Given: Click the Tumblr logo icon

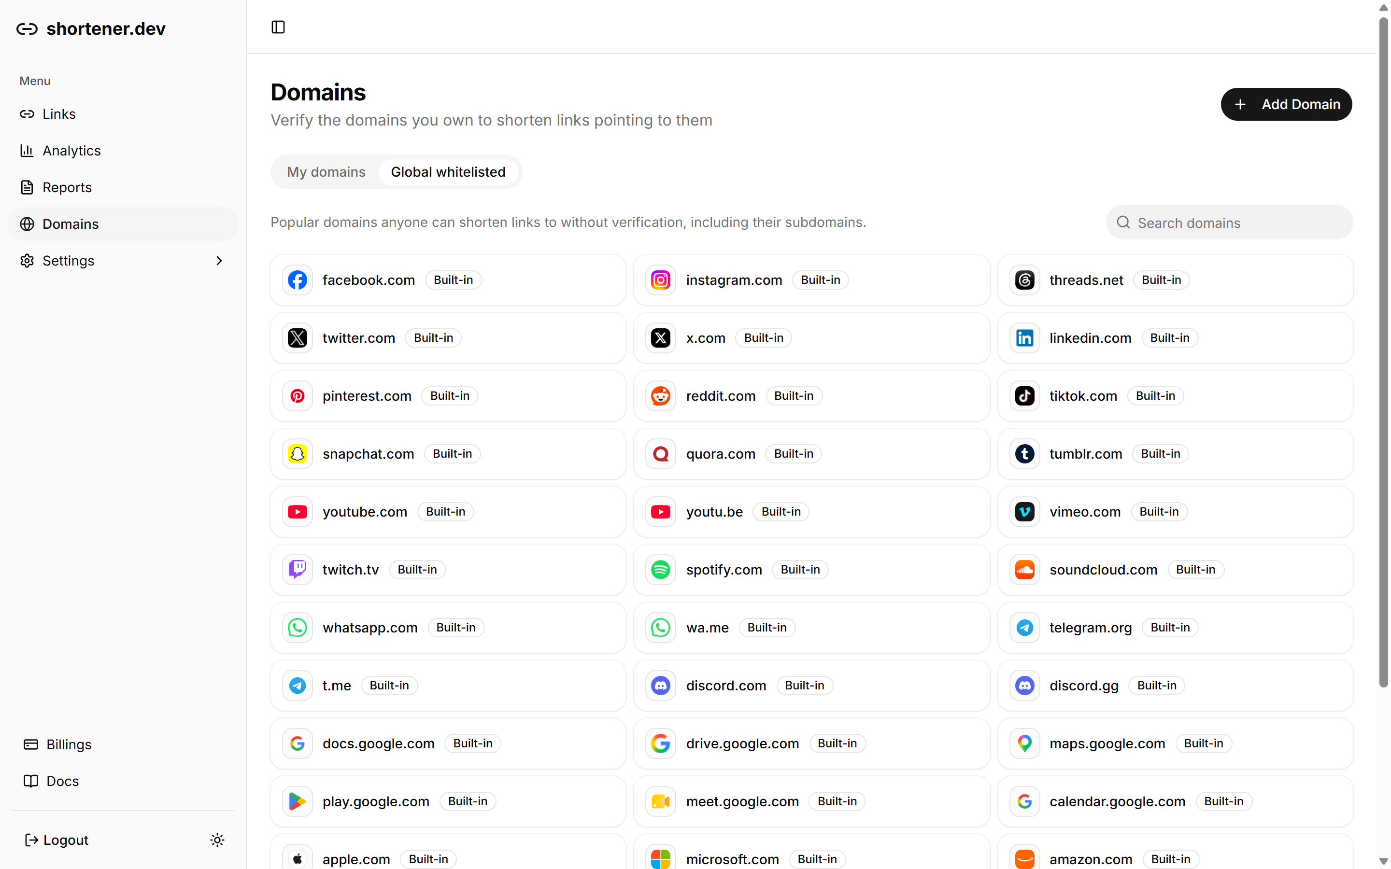Looking at the screenshot, I should (1024, 454).
